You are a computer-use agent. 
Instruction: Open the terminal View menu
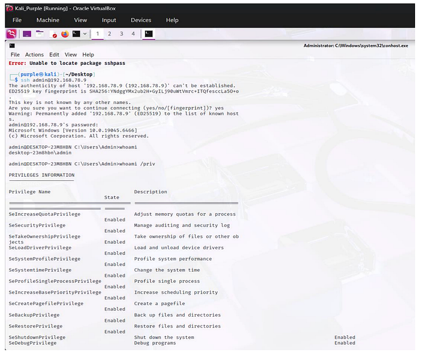tap(70, 55)
